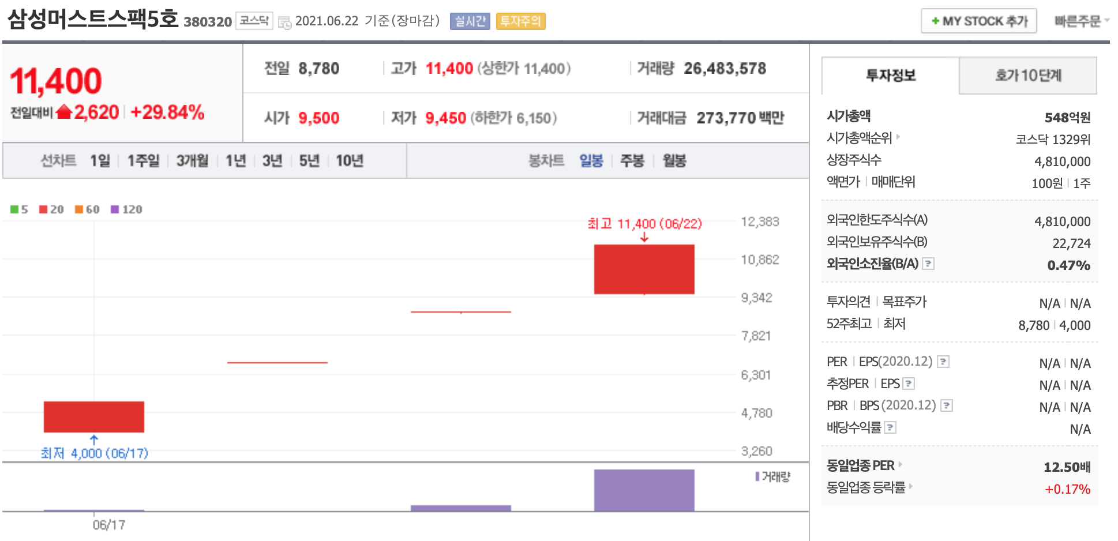This screenshot has width=1118, height=541.
Task: Select the 1년 line chart period
Action: coord(235,160)
